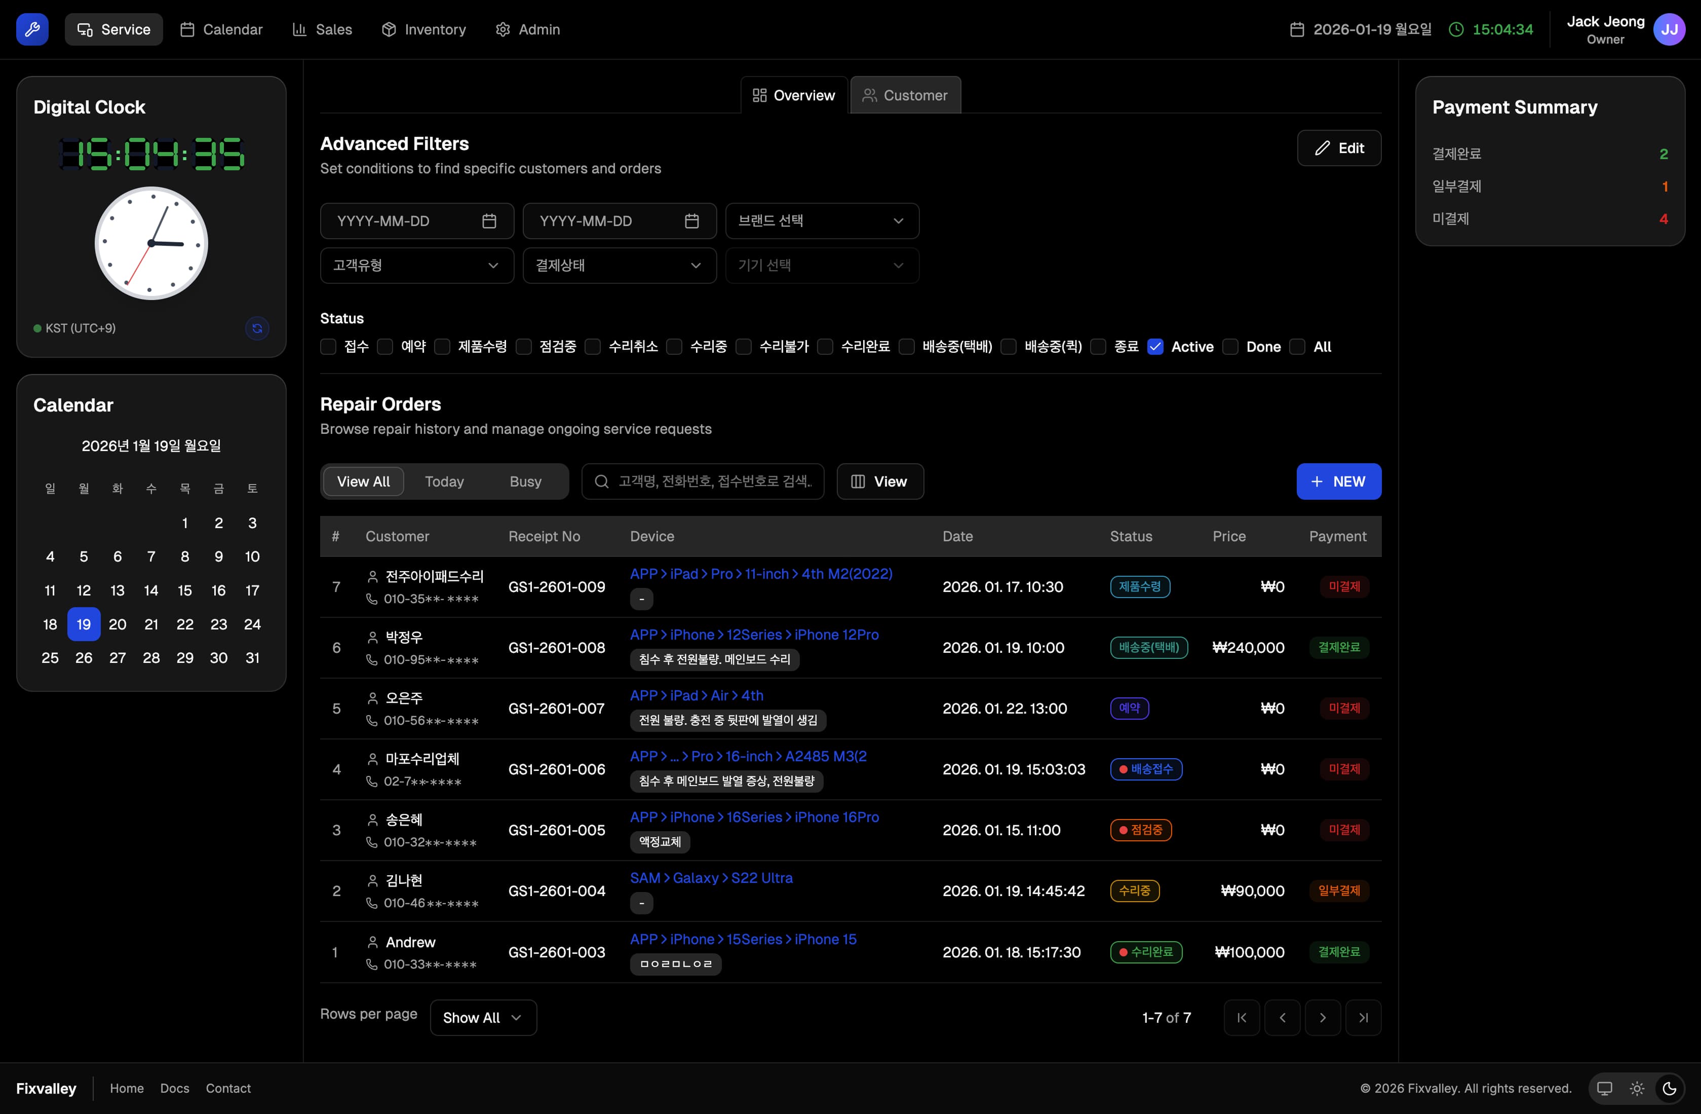The image size is (1701, 1114).
Task: Click the NEW repair order button
Action: pos(1338,481)
